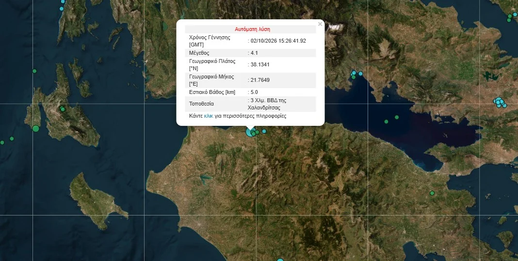This screenshot has height=261, width=518.
Task: Select green marker in sea west of Lefkada
Action: pyautogui.click(x=34, y=71)
